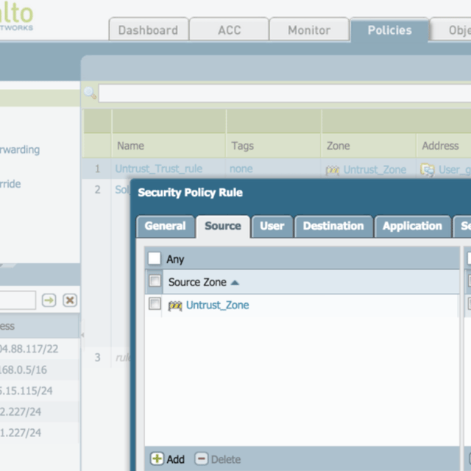Switch to the ACC tab
The height and width of the screenshot is (471, 471).
229,29
